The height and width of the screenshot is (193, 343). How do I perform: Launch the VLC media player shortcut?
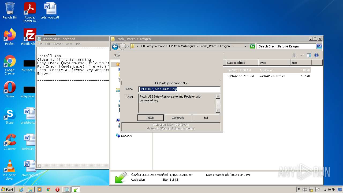click(10, 170)
